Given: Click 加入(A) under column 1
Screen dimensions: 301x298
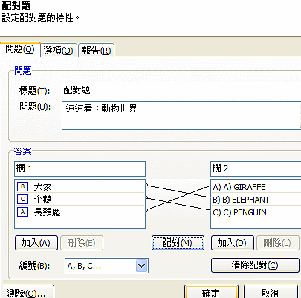Looking at the screenshot, I should point(36,243).
